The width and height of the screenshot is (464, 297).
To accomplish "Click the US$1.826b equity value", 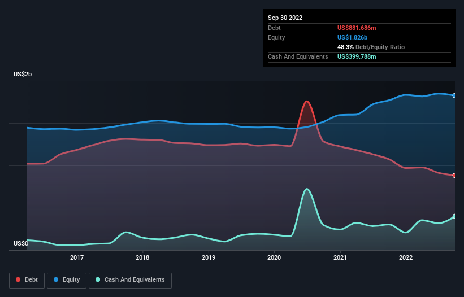I will coord(352,37).
